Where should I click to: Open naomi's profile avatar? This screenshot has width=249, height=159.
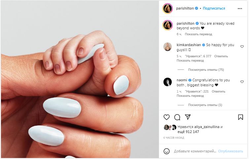167,82
